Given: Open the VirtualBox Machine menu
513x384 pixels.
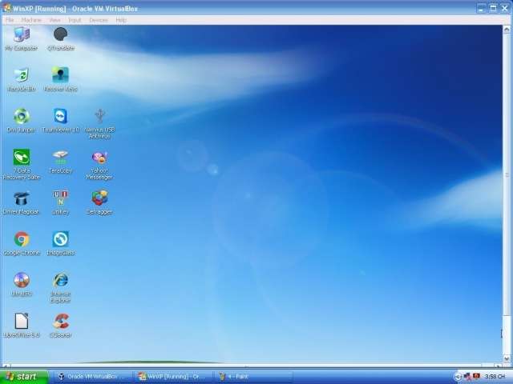Looking at the screenshot, I should (x=31, y=20).
